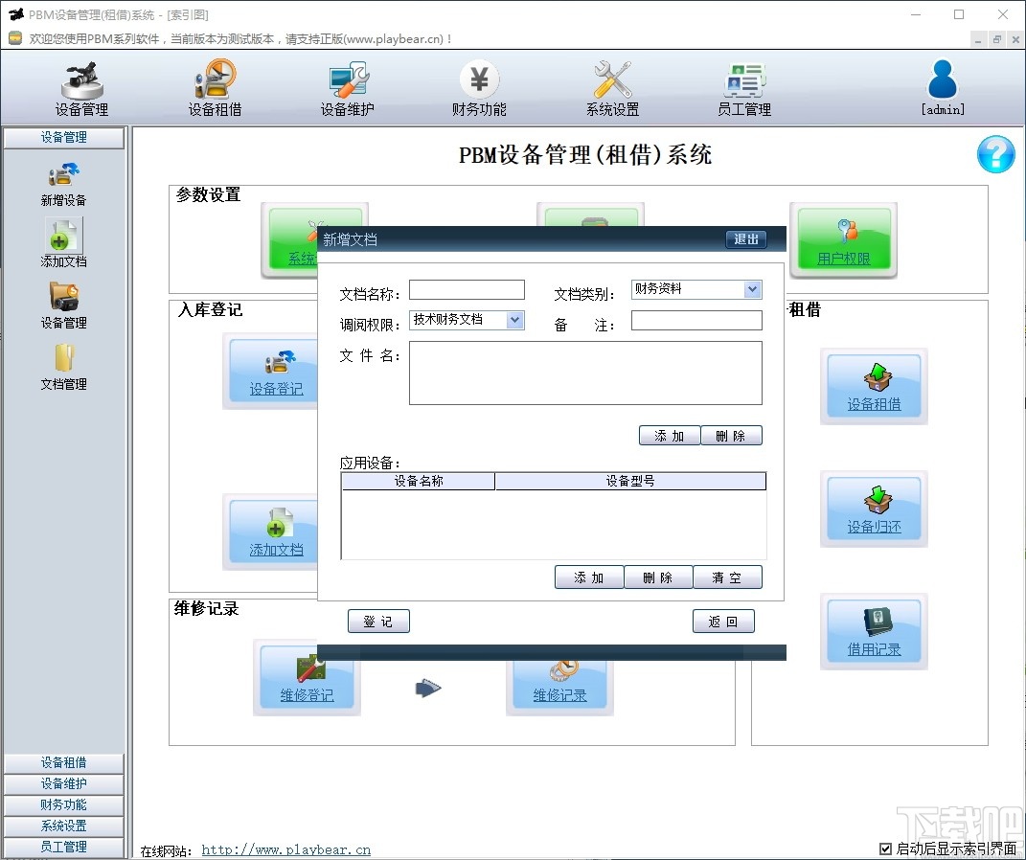
Task: Open 文档管理 from the left sidebar
Action: [x=63, y=368]
